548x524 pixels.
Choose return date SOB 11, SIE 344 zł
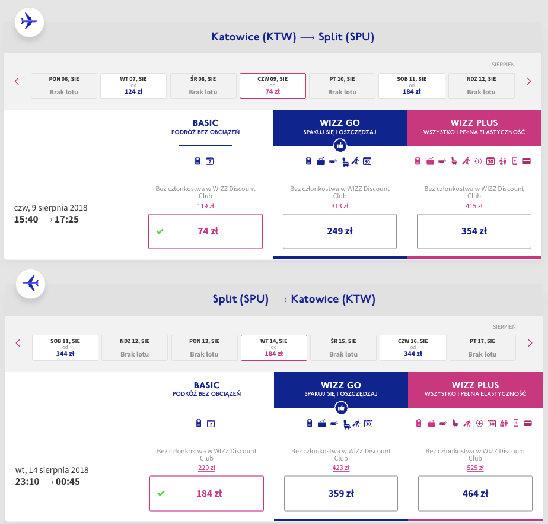coord(65,348)
